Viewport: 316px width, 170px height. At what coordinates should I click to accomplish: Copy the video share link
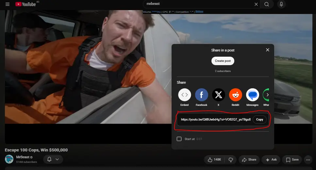point(259,120)
